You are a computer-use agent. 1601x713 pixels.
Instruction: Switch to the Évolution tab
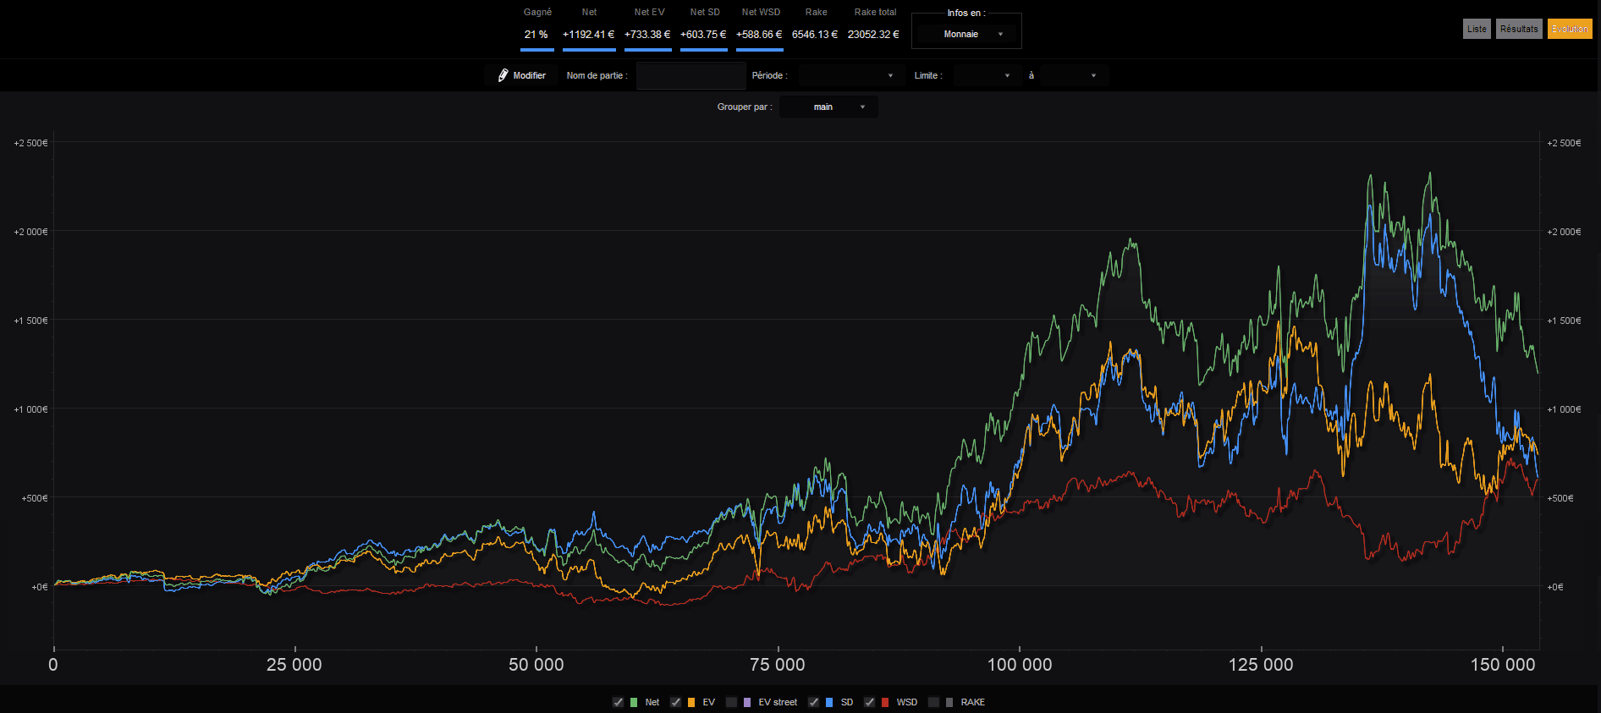coord(1570,29)
